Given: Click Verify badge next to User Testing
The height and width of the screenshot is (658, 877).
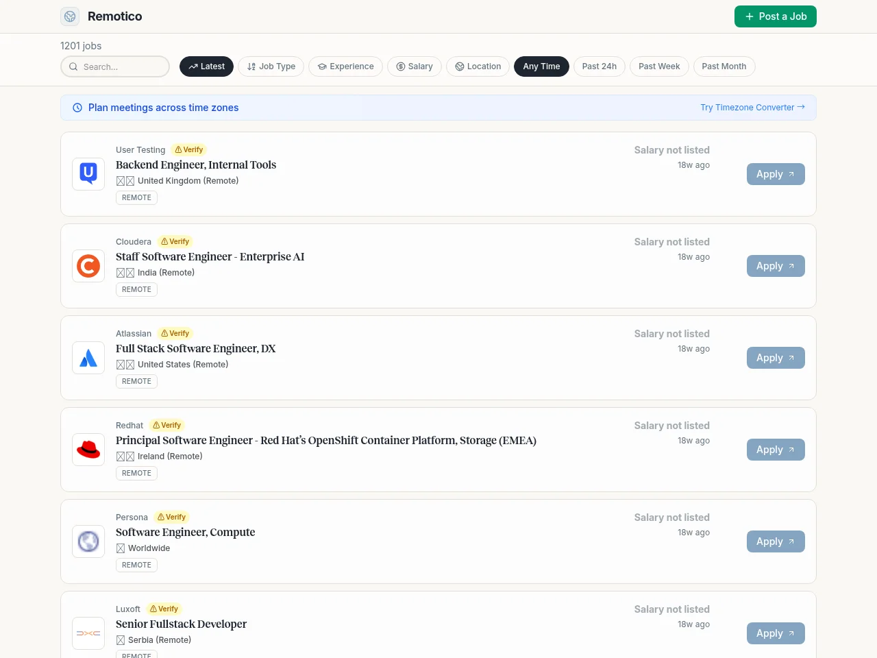Looking at the screenshot, I should coord(188,149).
